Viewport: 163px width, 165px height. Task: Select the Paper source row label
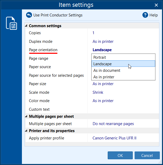[40, 67]
